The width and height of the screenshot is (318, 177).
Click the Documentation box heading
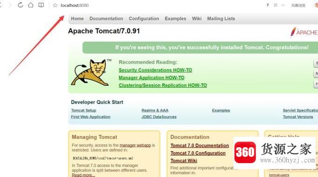[190, 137]
